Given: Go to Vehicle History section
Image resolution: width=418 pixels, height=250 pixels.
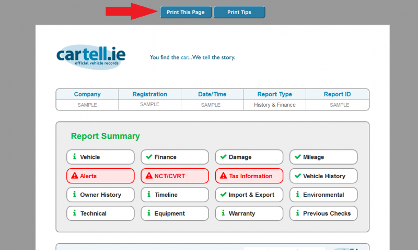Looking at the screenshot, I should tap(323, 176).
